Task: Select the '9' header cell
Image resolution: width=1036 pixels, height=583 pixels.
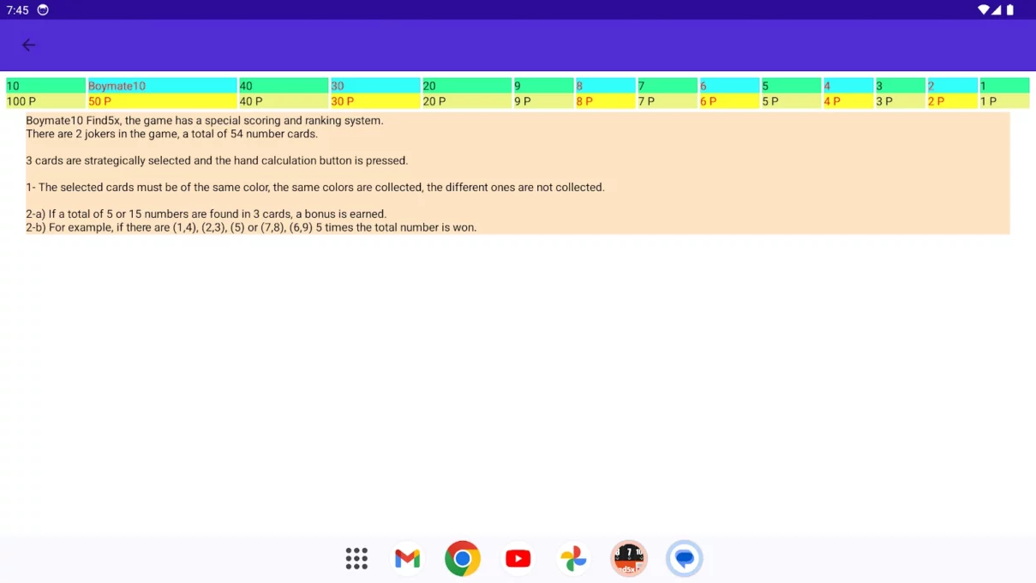Action: pos(543,86)
